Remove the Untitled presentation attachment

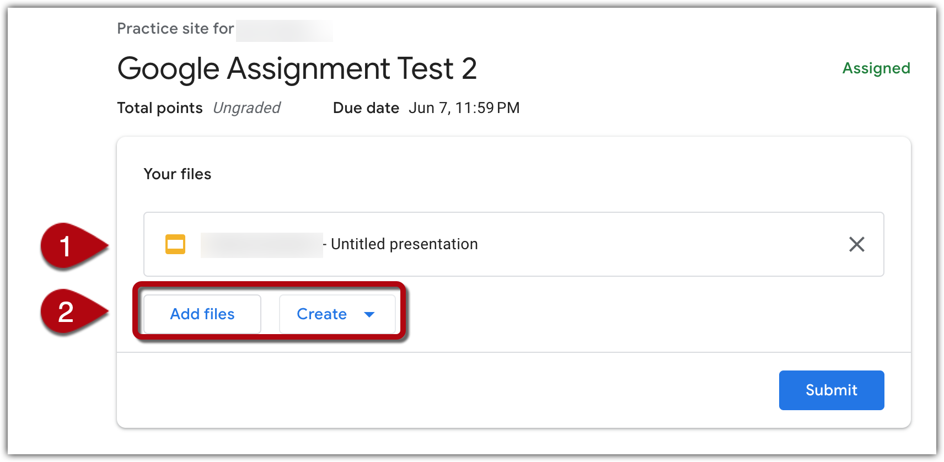pos(856,244)
